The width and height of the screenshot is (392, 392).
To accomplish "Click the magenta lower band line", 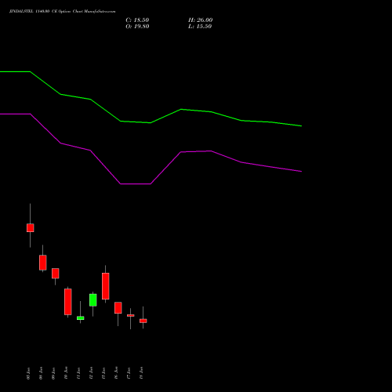I will click(x=151, y=183).
